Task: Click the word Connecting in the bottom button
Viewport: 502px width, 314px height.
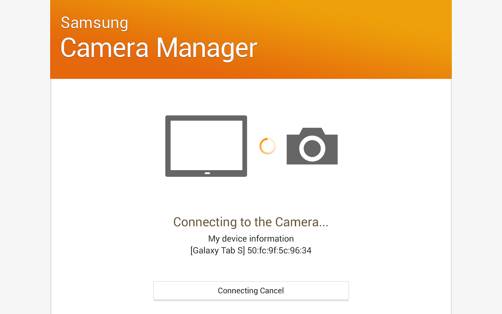Action: click(x=238, y=291)
